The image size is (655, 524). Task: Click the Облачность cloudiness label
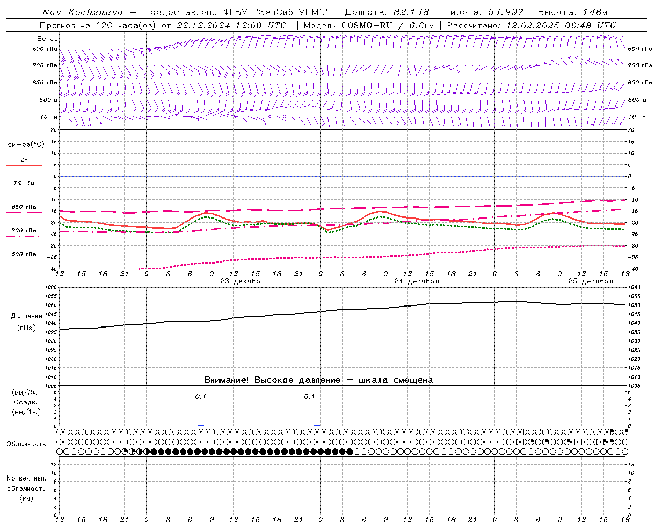[x=26, y=444]
